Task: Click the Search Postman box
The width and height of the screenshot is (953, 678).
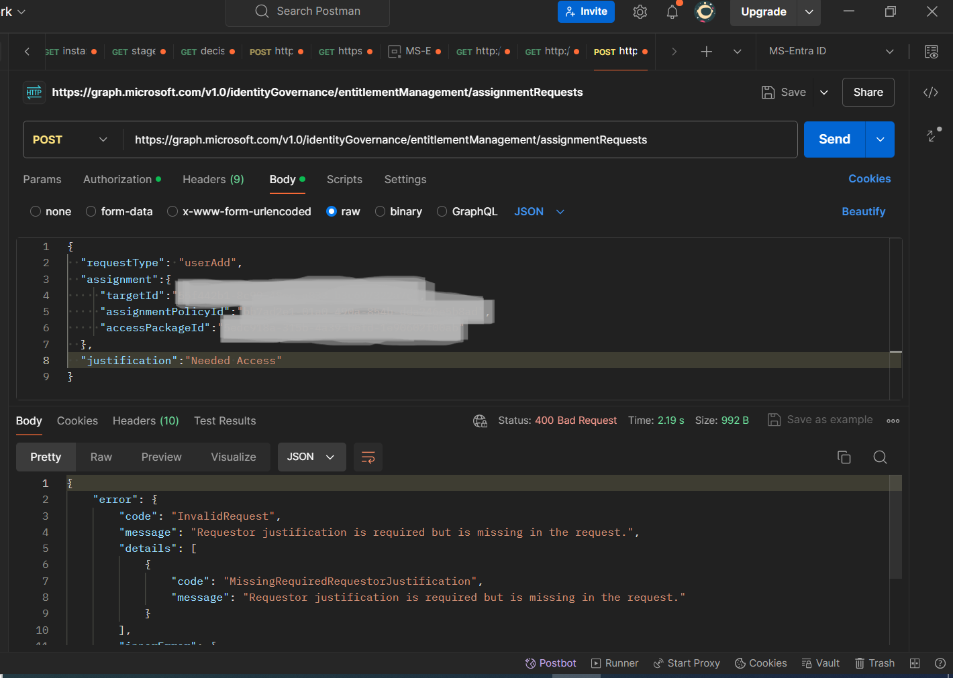Action: tap(307, 11)
